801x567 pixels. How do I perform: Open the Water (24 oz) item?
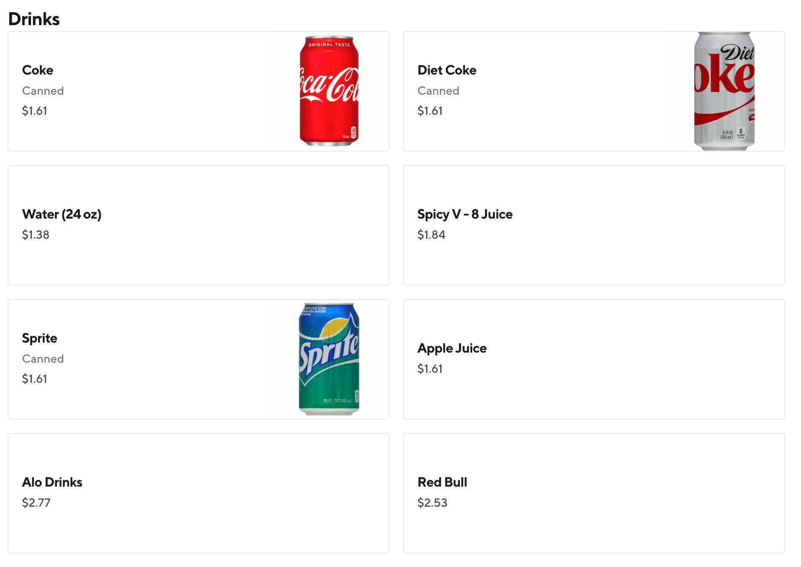click(62, 214)
